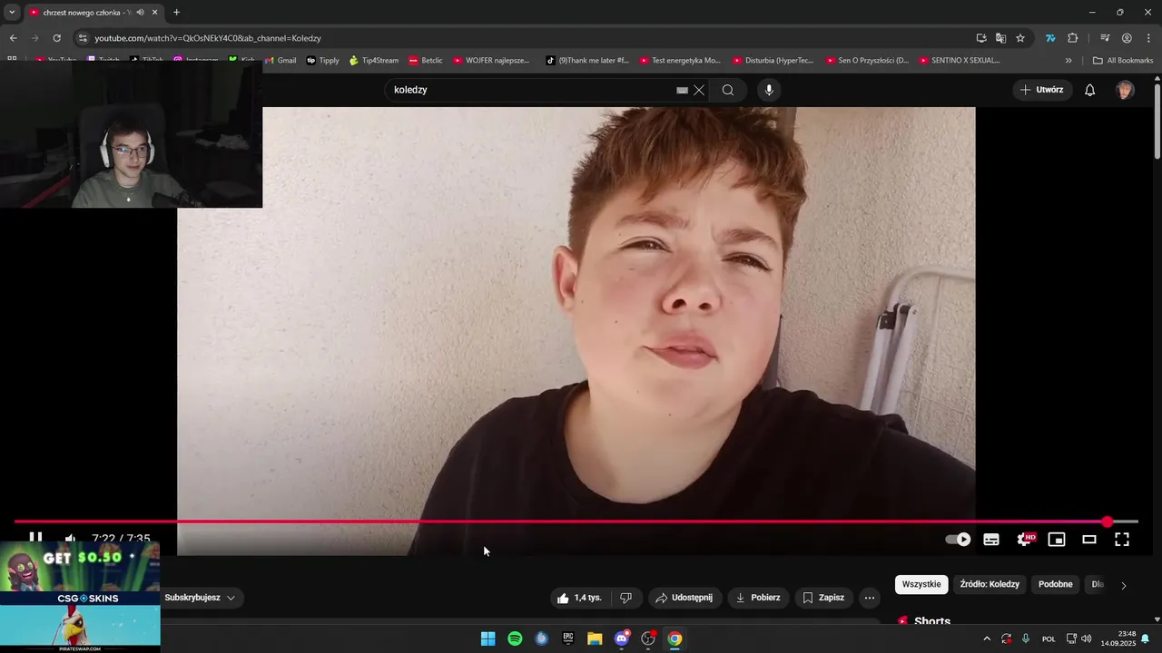The width and height of the screenshot is (1162, 653).
Task: Toggle the autoplay switch in the player
Action: tap(958, 540)
